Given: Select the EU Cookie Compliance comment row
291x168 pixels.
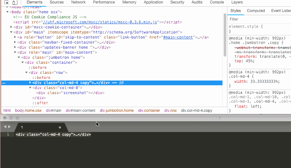Looking at the screenshot, I should (x=50, y=17).
